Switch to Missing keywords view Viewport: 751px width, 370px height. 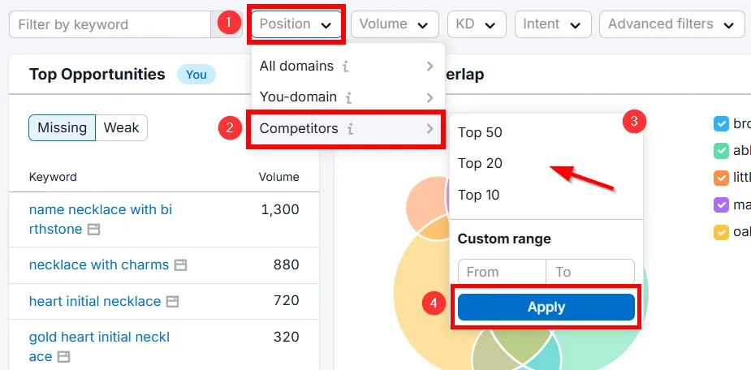click(63, 128)
